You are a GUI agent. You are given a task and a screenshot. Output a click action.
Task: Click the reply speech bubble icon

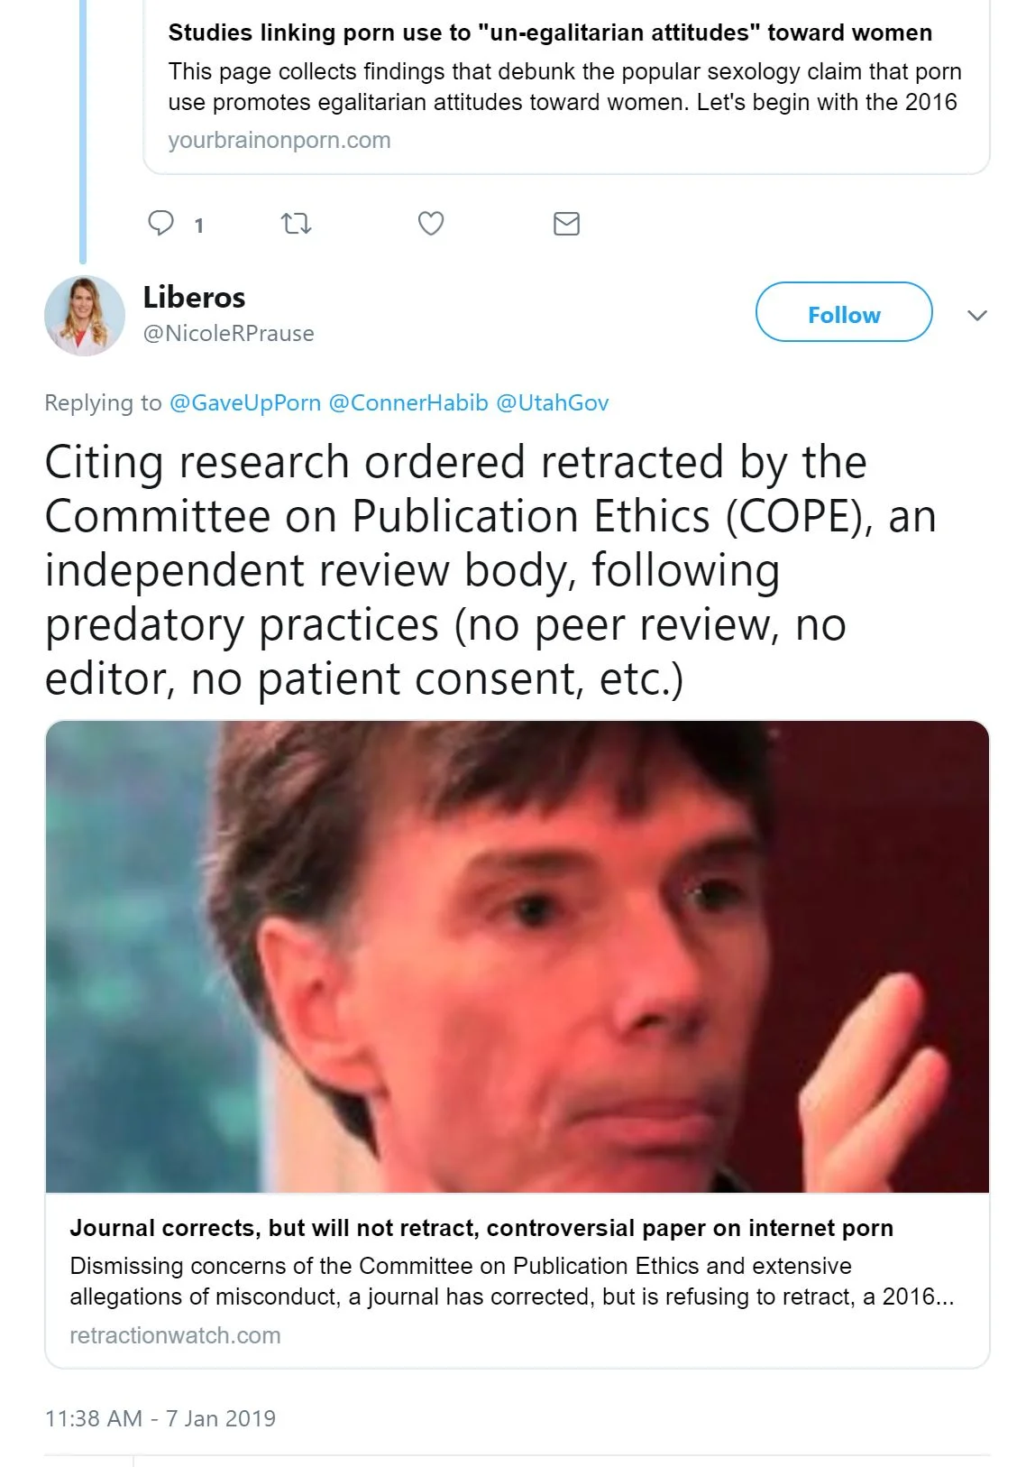(160, 223)
